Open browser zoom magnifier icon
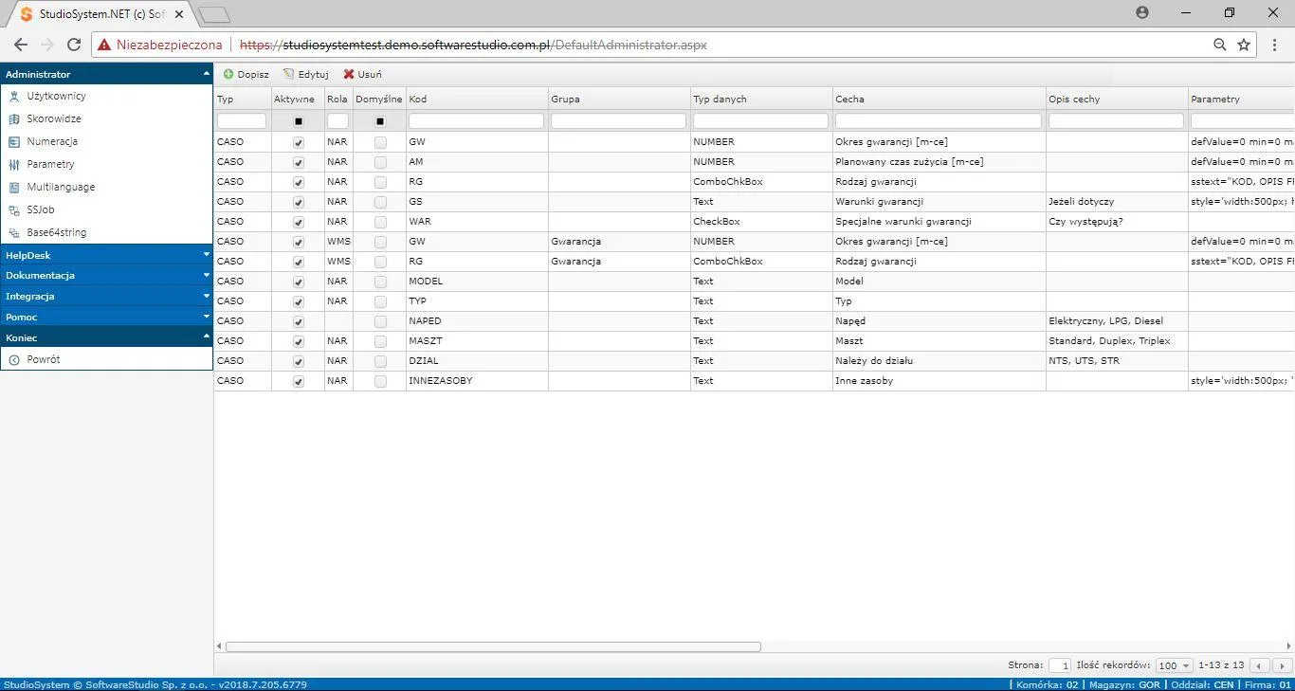Viewport: 1295px width, 691px height. [x=1220, y=45]
